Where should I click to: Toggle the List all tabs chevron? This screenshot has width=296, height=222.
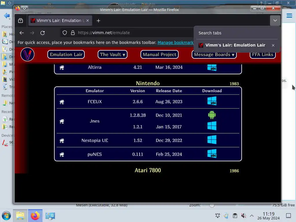point(275,21)
